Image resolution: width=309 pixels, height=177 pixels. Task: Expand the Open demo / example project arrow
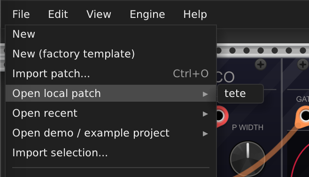click(205, 134)
